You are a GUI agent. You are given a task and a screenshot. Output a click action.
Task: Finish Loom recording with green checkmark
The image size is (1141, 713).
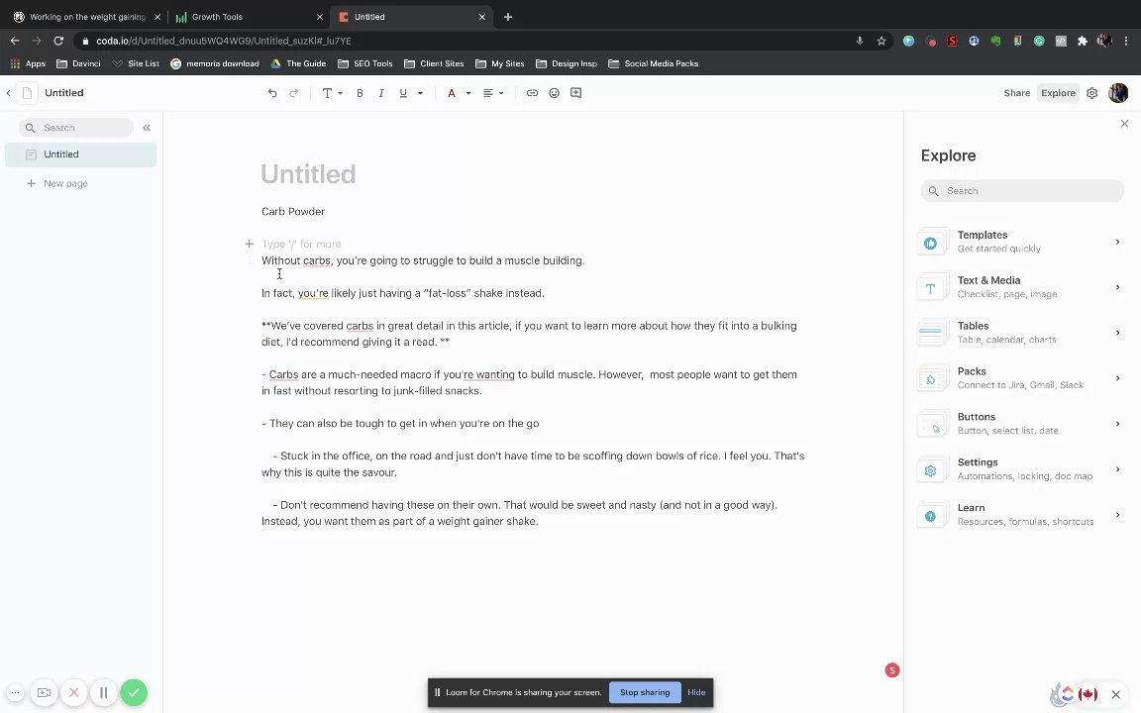pyautogui.click(x=134, y=692)
